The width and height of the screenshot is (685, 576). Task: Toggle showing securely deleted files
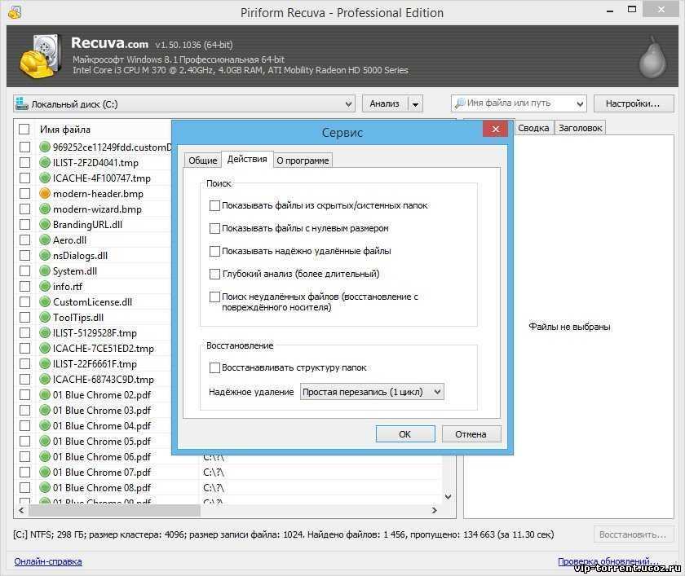(214, 251)
